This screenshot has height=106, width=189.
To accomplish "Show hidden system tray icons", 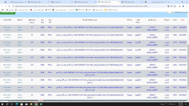I will 168,104.
